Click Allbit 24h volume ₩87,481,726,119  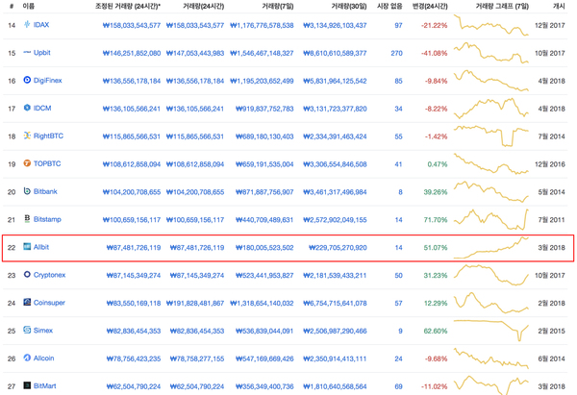click(197, 248)
